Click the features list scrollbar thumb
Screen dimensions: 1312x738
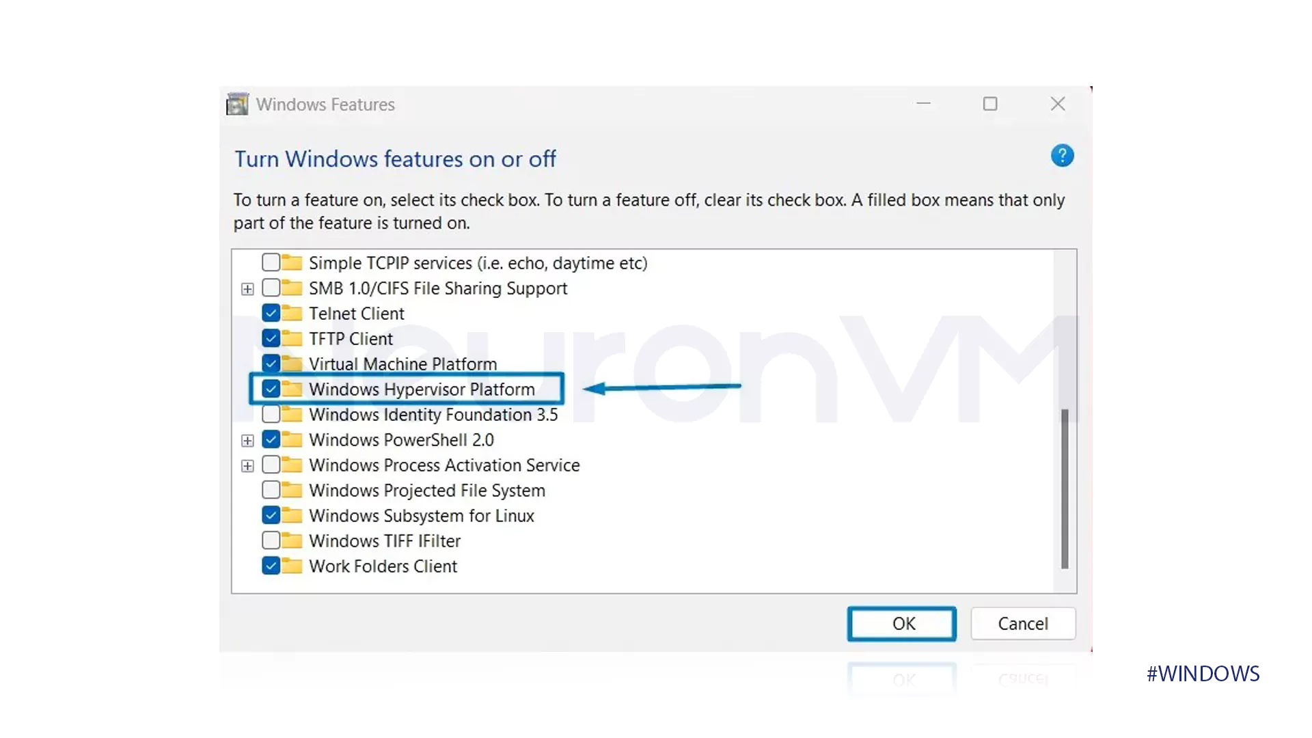[x=1065, y=489]
